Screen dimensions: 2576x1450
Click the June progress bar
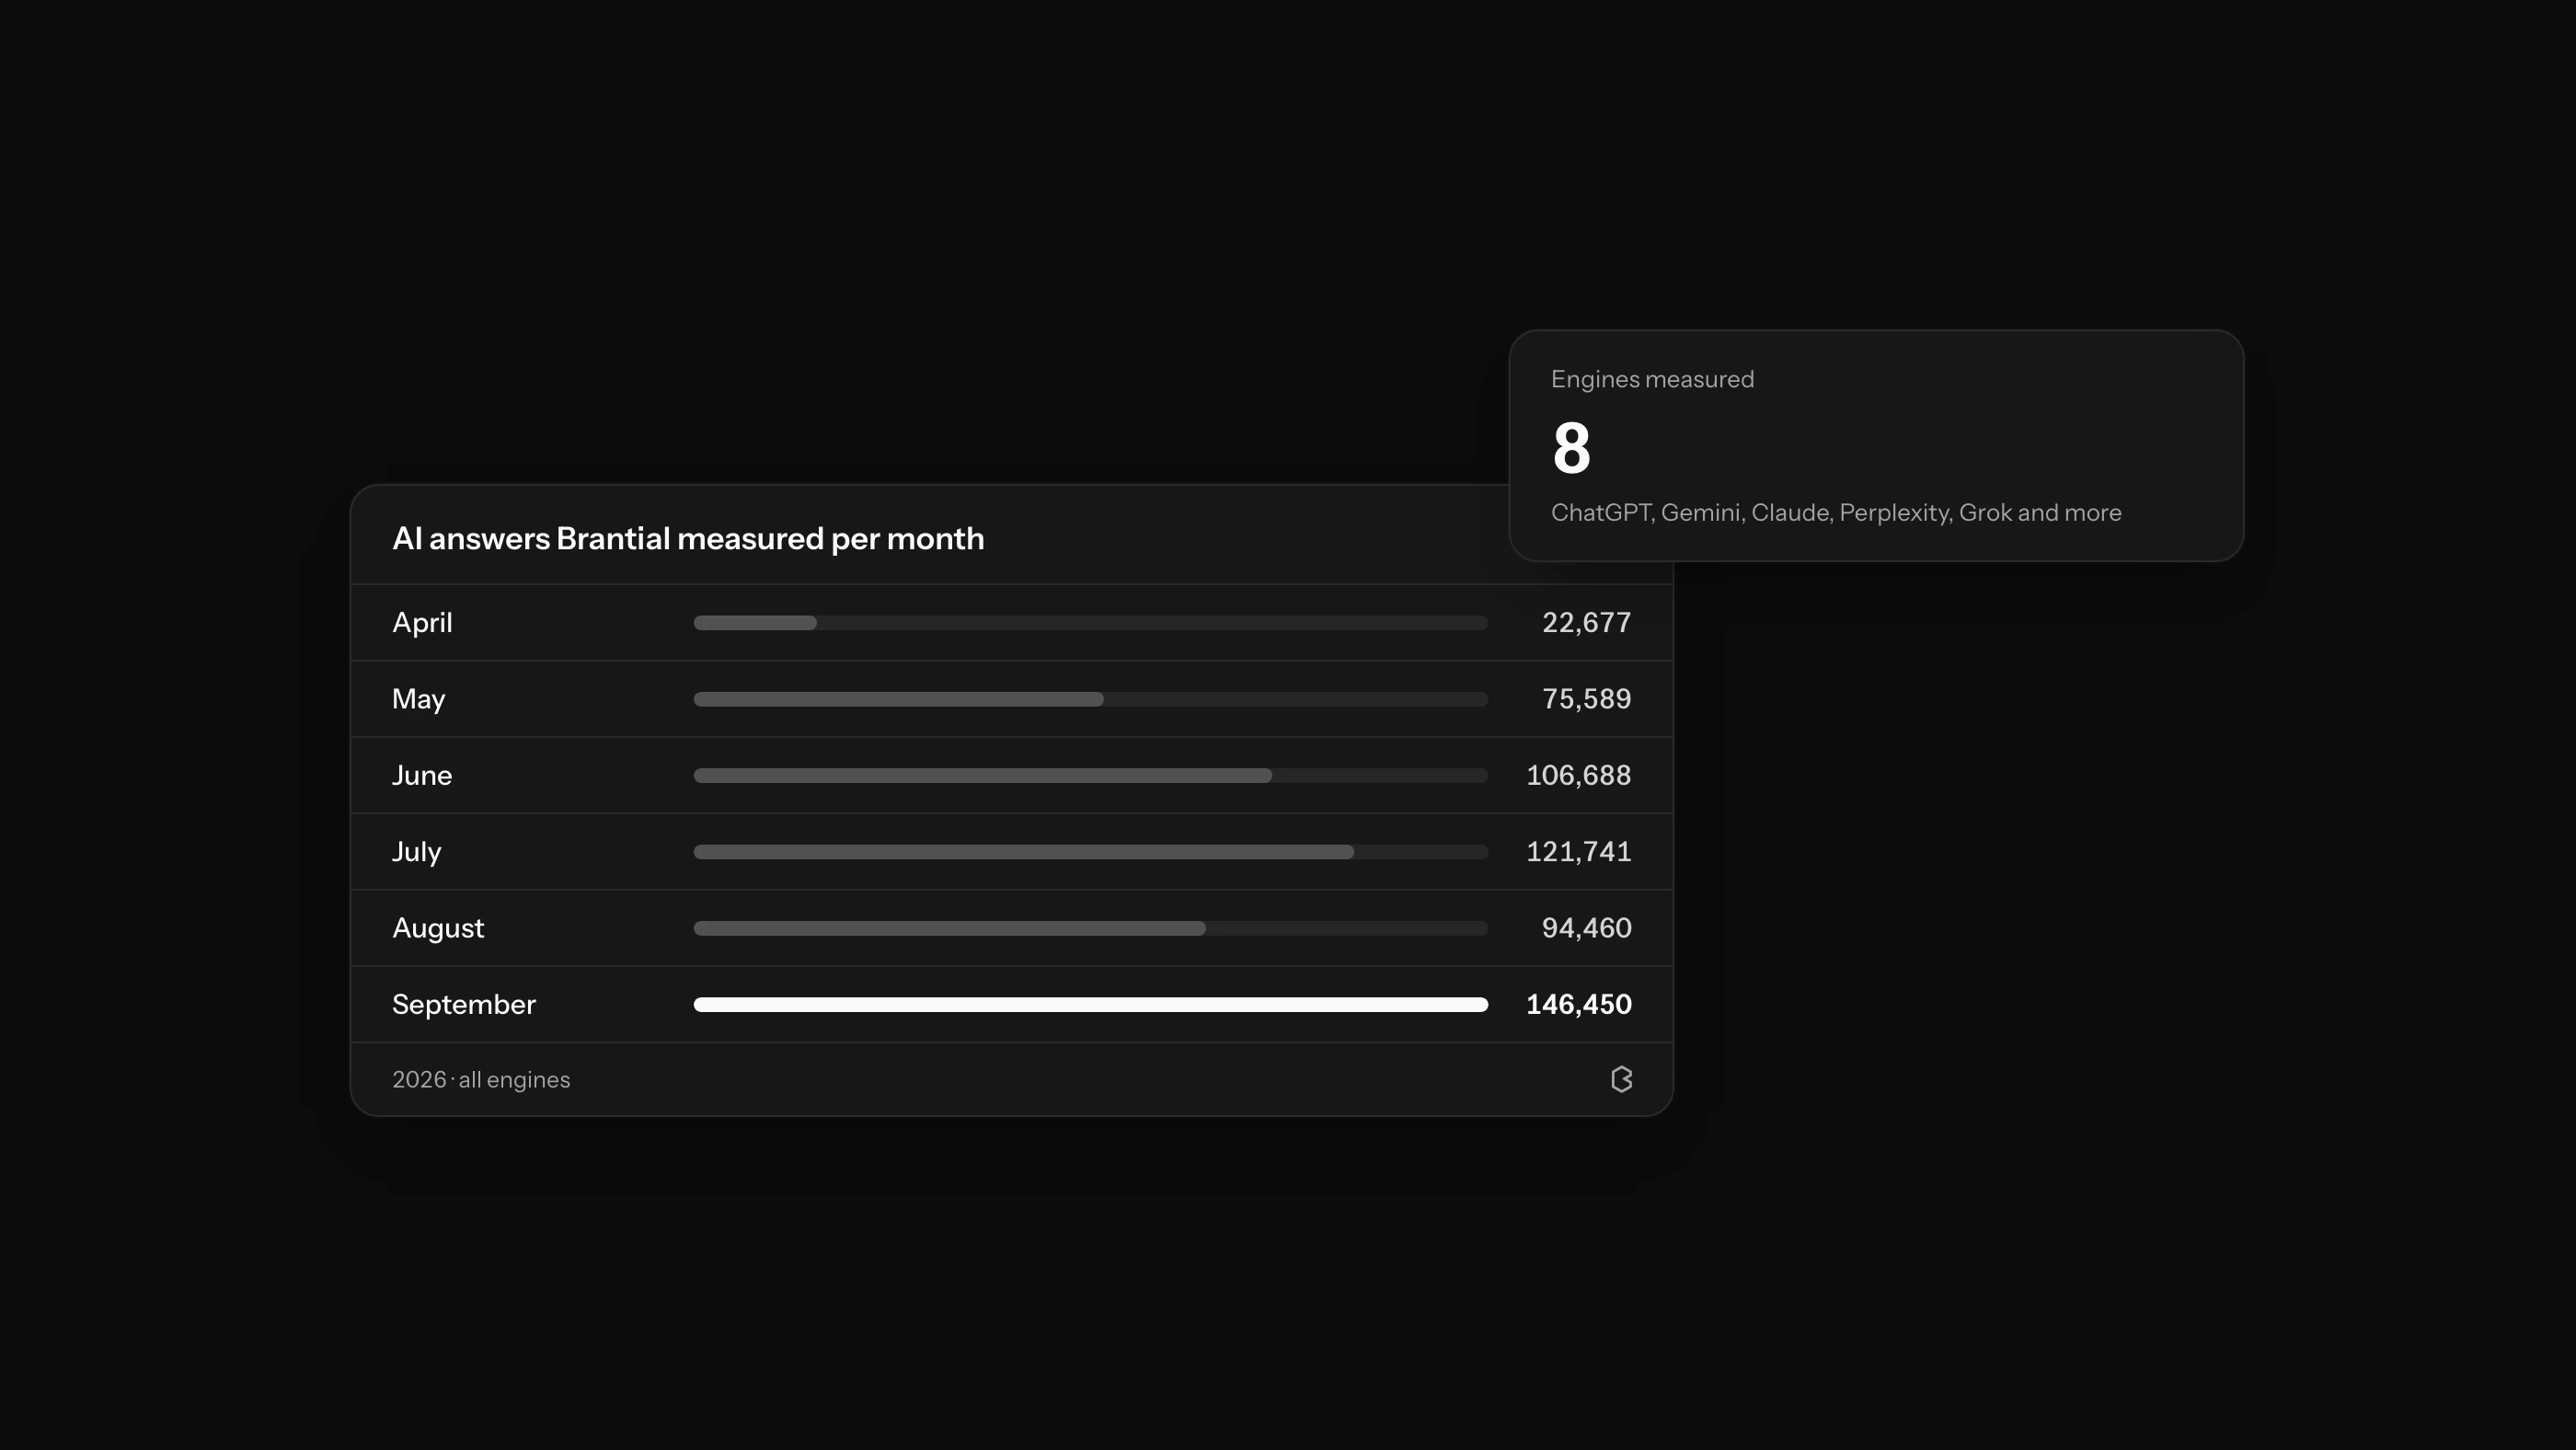1091,776
